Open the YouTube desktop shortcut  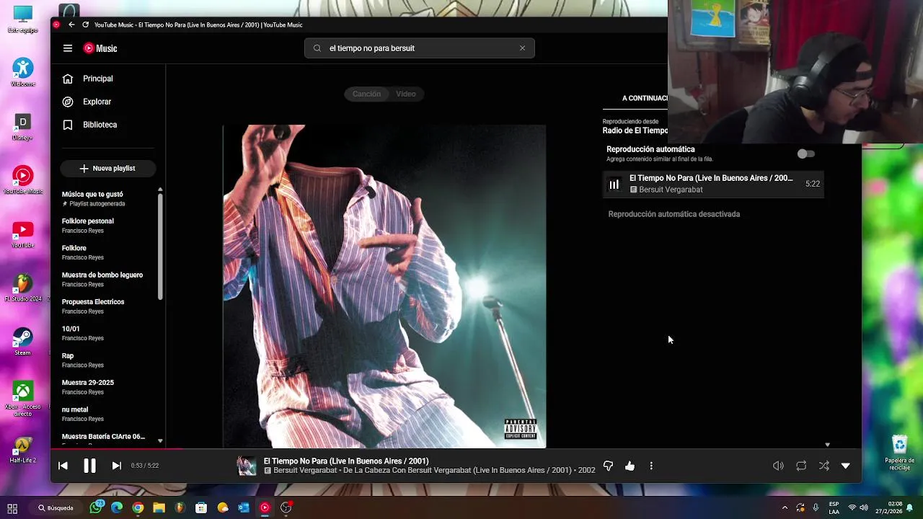pos(23,234)
